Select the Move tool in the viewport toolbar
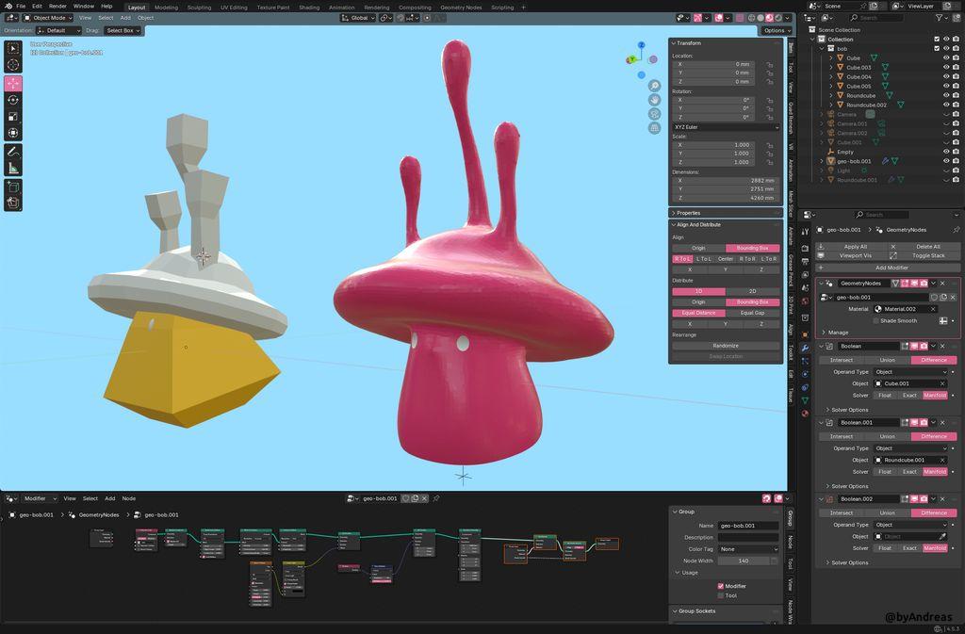 [x=13, y=83]
